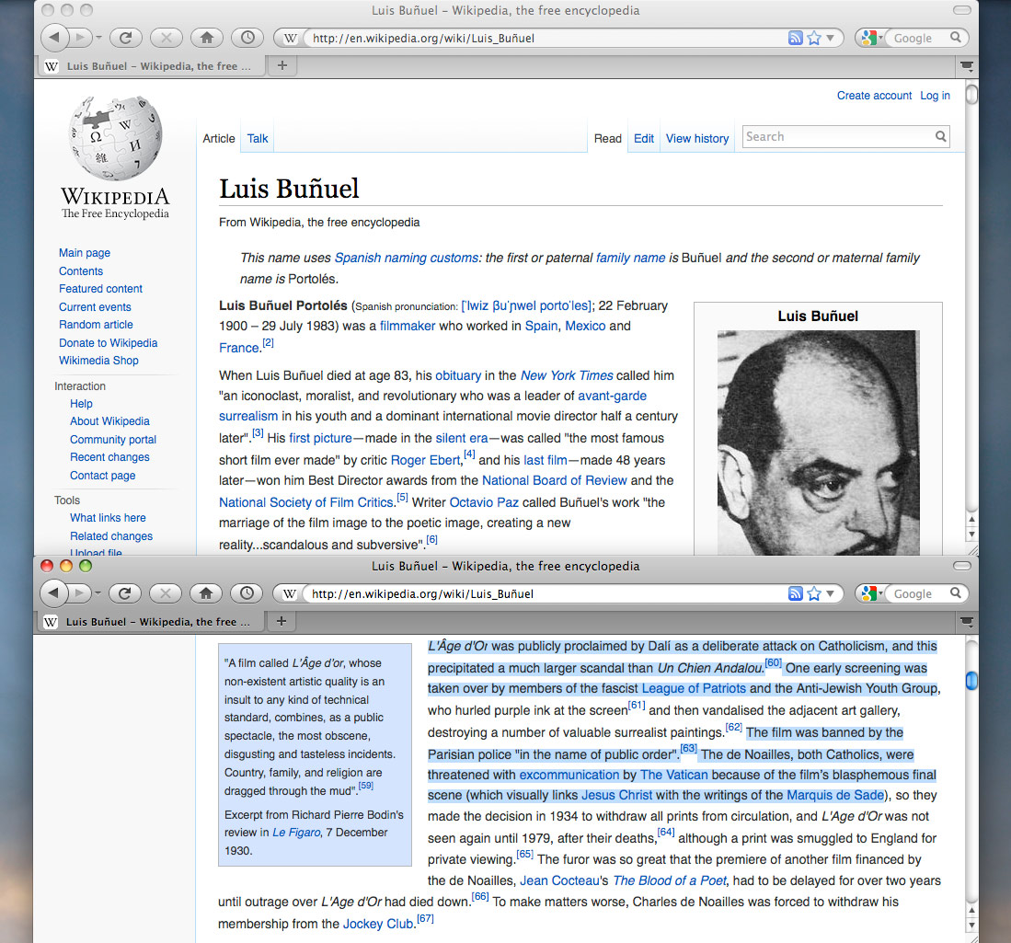Open History clock button in top window
Viewport: 1011px width, 943px height.
[247, 38]
